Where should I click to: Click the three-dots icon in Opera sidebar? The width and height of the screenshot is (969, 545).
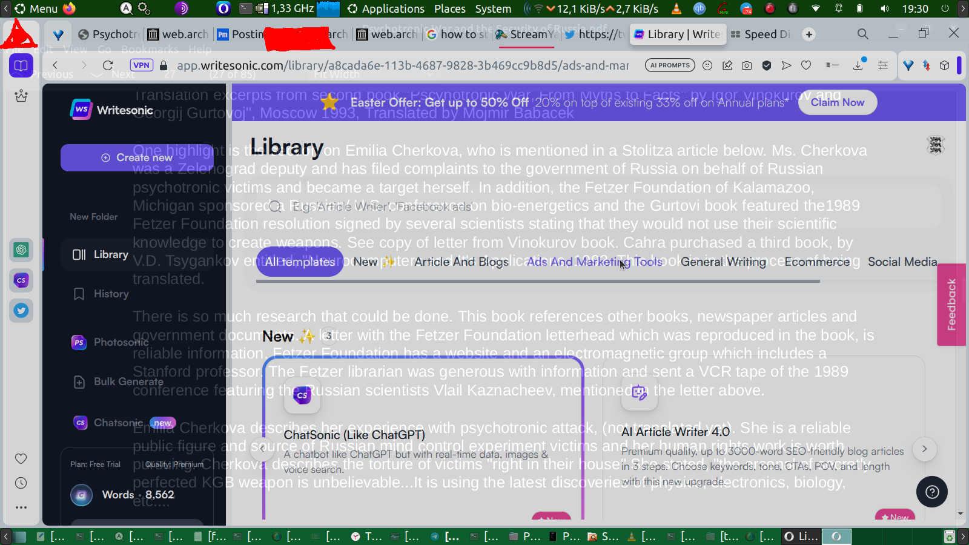pyautogui.click(x=21, y=507)
